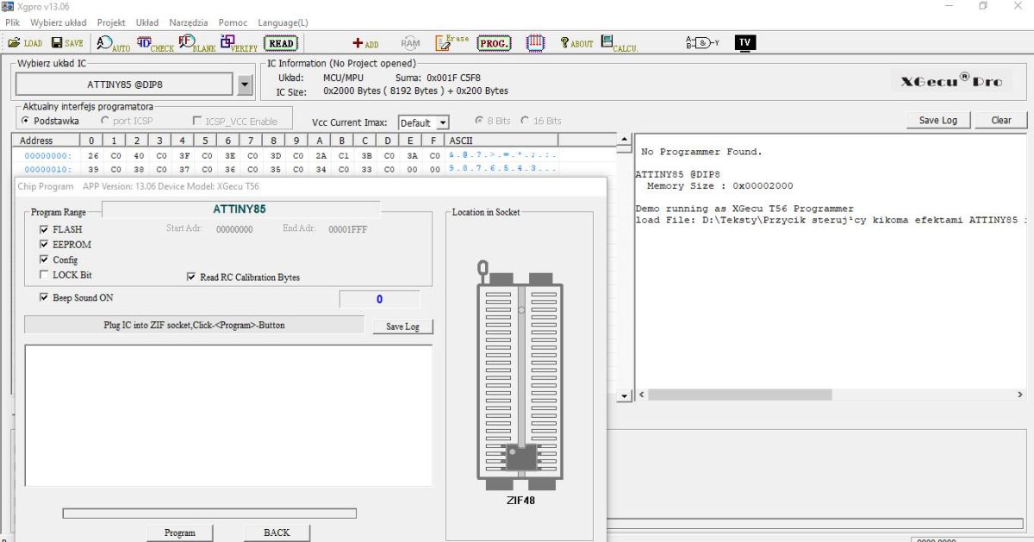Click the log scroll-left arrow

tap(641, 395)
